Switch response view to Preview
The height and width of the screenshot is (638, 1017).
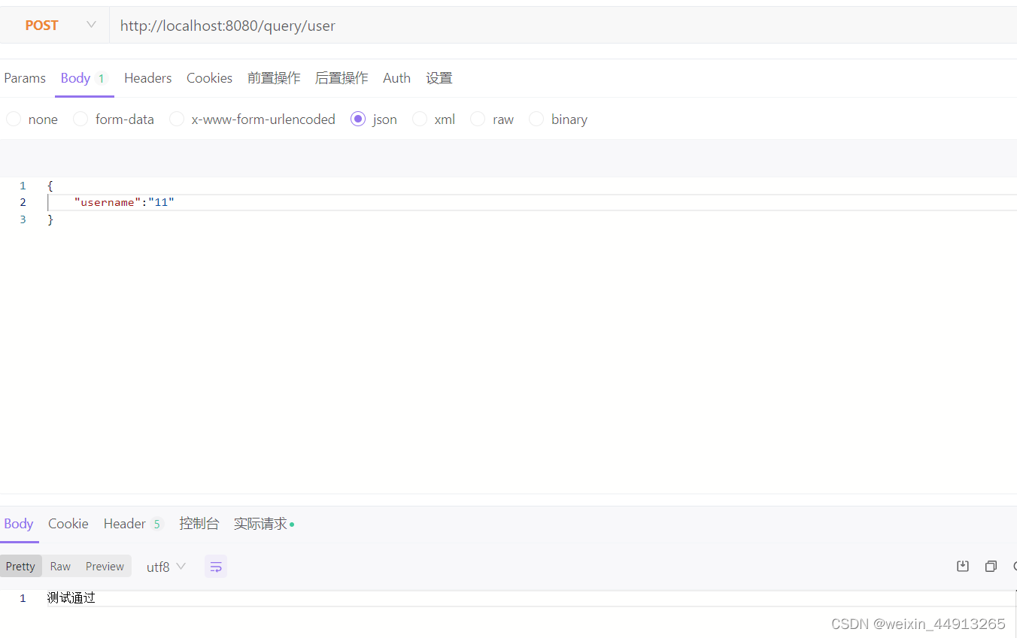click(x=104, y=566)
